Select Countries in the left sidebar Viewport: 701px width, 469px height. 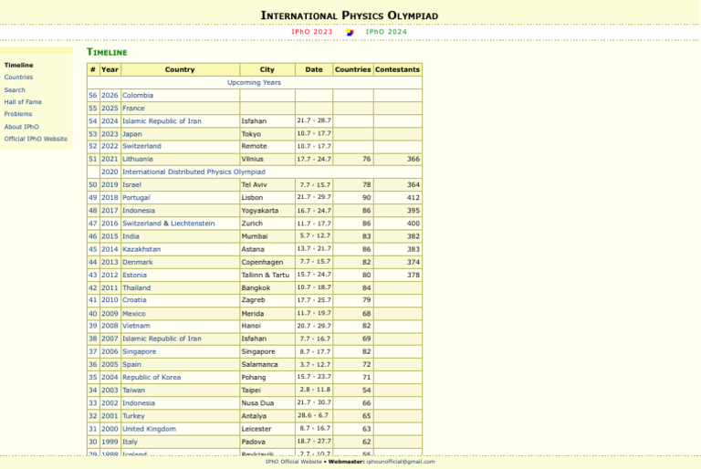click(18, 78)
